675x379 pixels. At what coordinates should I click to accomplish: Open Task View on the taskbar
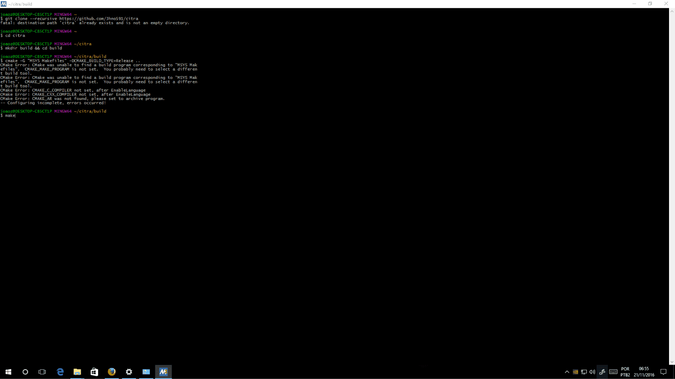(x=42, y=372)
